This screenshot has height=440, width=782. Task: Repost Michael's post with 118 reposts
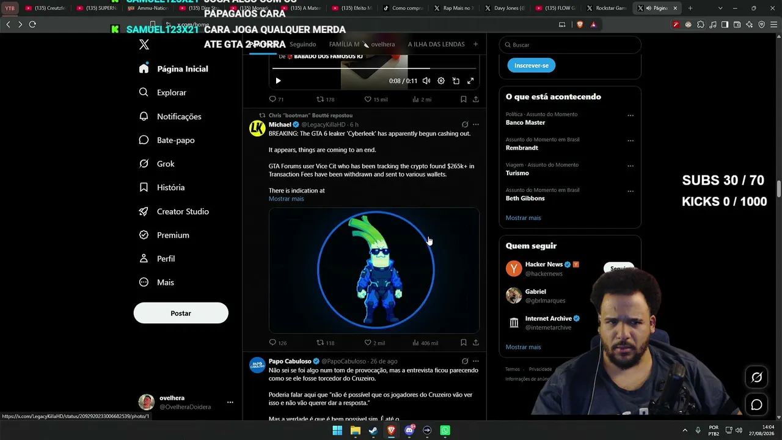point(325,343)
